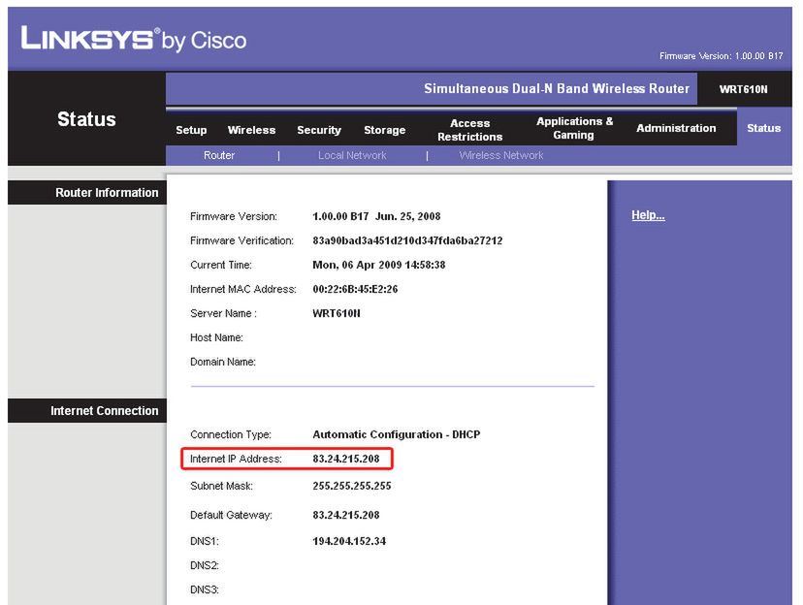Click the Subnet Mask value 255.255.255.255
Image resolution: width=803 pixels, height=605 pixels.
coord(351,486)
